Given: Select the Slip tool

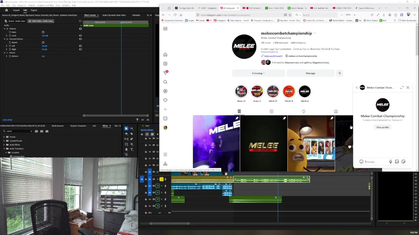Looking at the screenshot, I should tap(126, 139).
